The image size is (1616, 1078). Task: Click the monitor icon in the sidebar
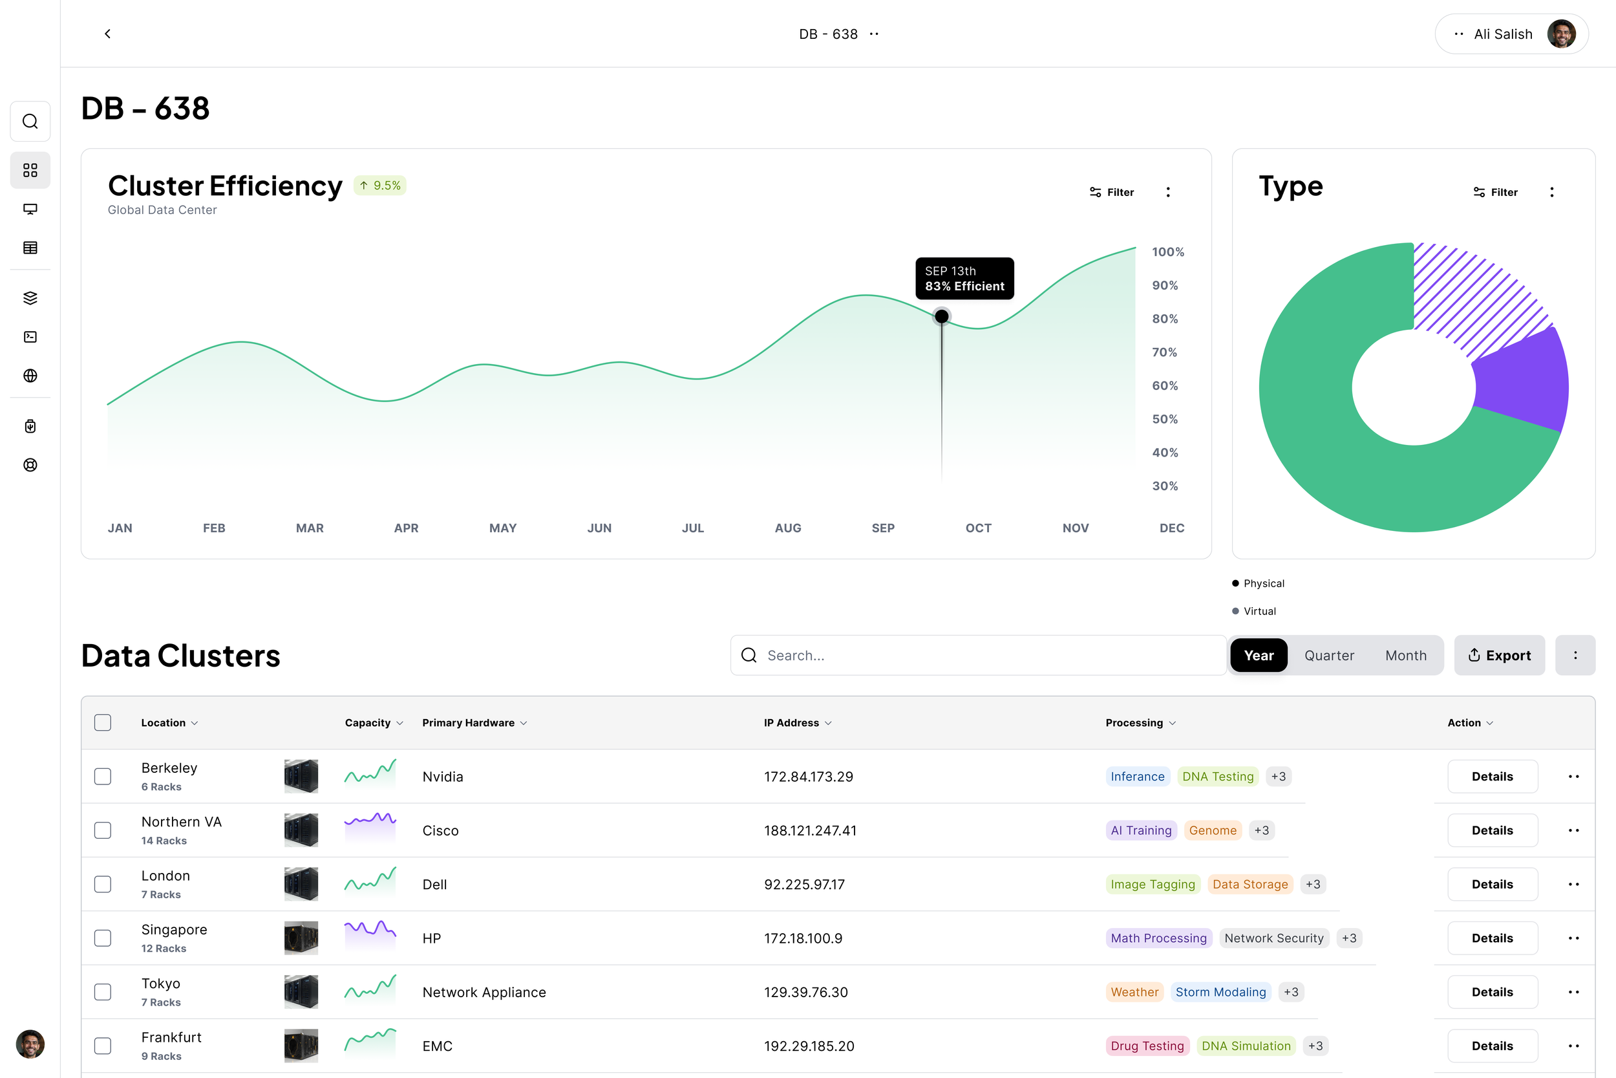click(x=30, y=209)
